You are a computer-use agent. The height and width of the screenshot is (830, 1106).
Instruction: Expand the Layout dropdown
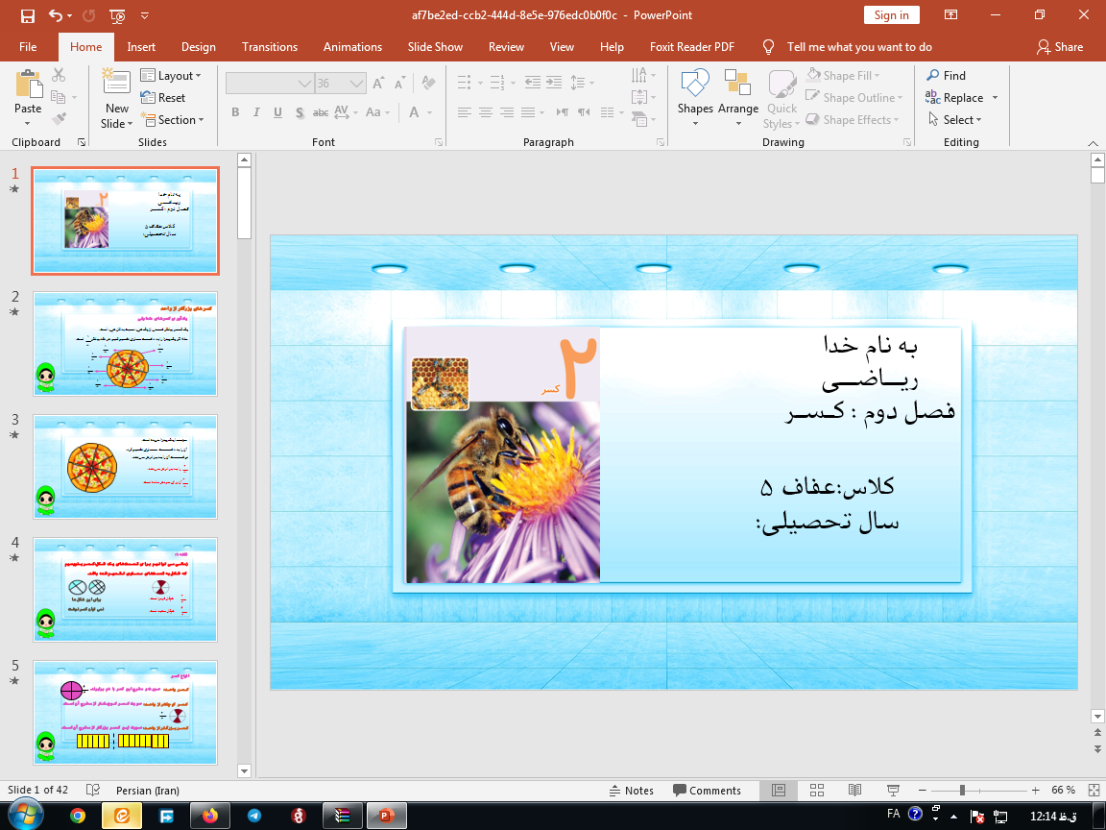[172, 76]
